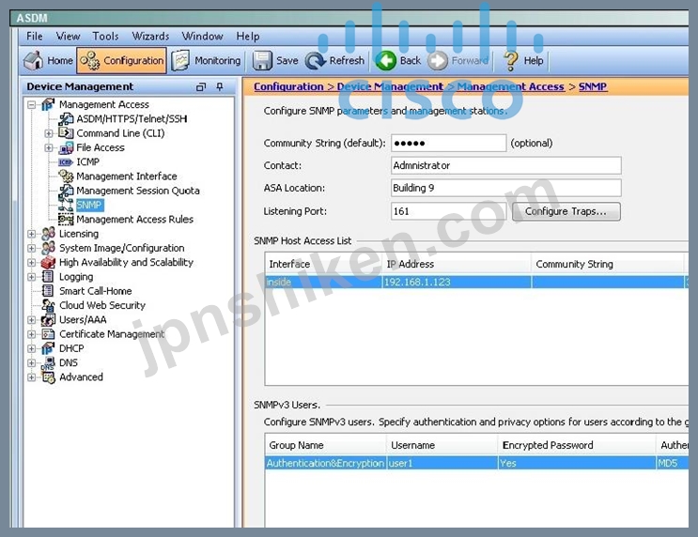The height and width of the screenshot is (537, 698).
Task: Click the Cloud Web Security icon
Action: tap(48, 305)
